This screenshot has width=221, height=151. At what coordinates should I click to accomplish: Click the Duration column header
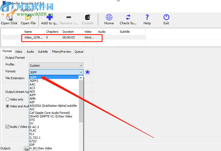[x=72, y=32]
